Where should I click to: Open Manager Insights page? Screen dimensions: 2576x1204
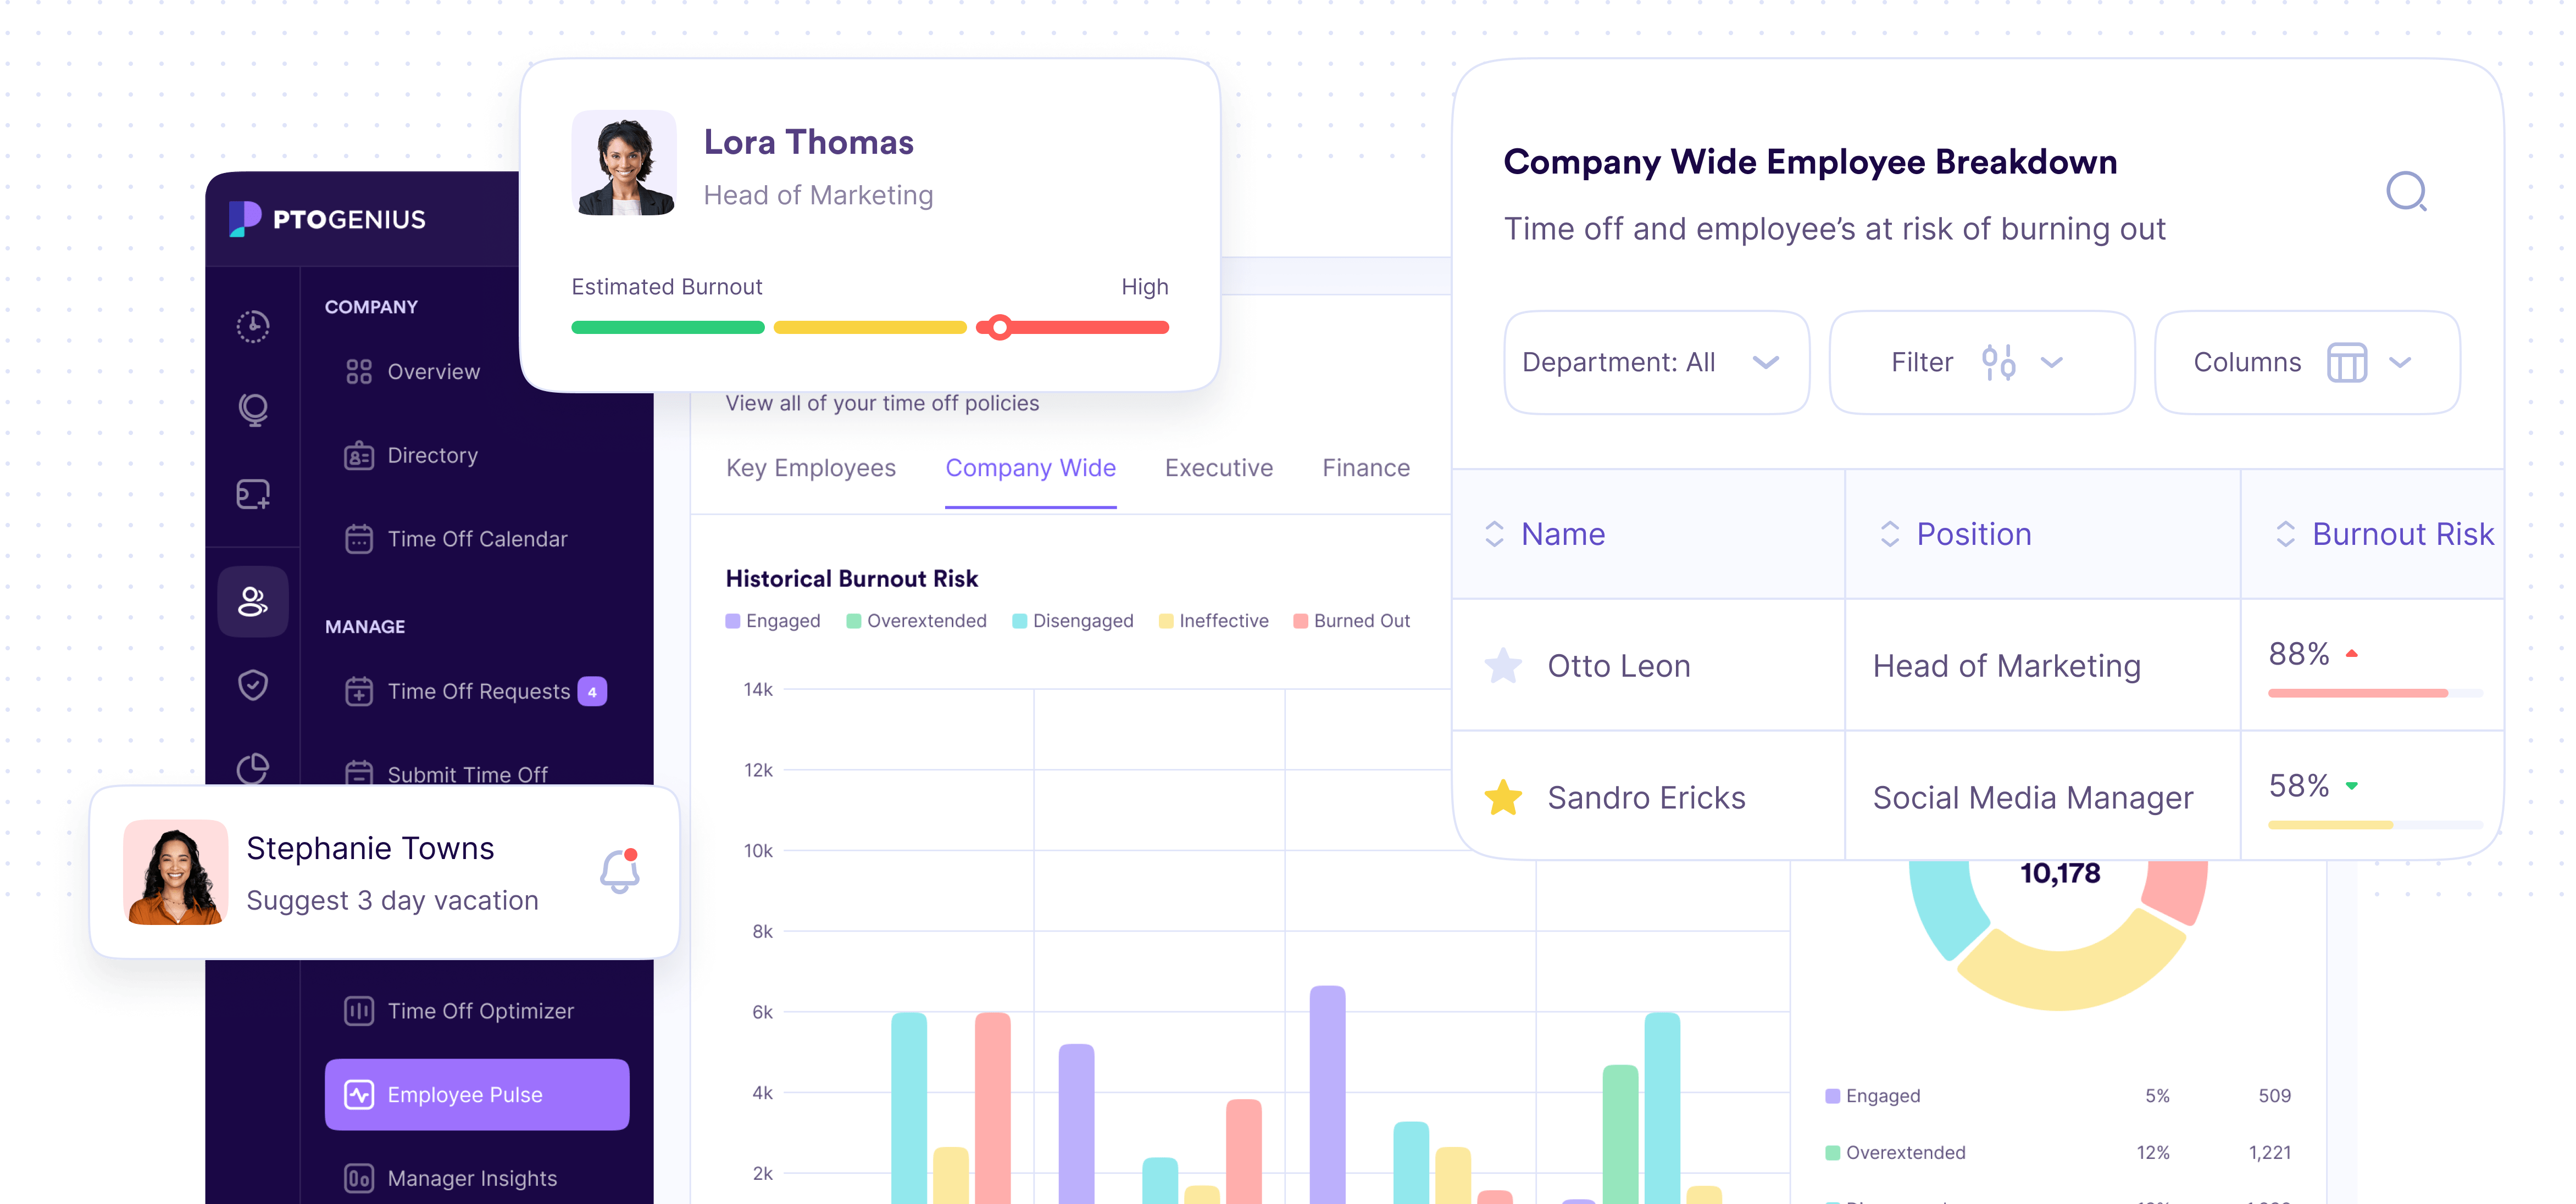pos(452,1179)
